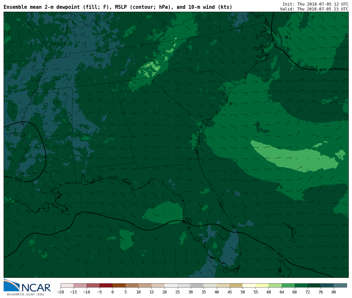Click the 1020 isobar label near Louisiana

[x=18, y=179]
